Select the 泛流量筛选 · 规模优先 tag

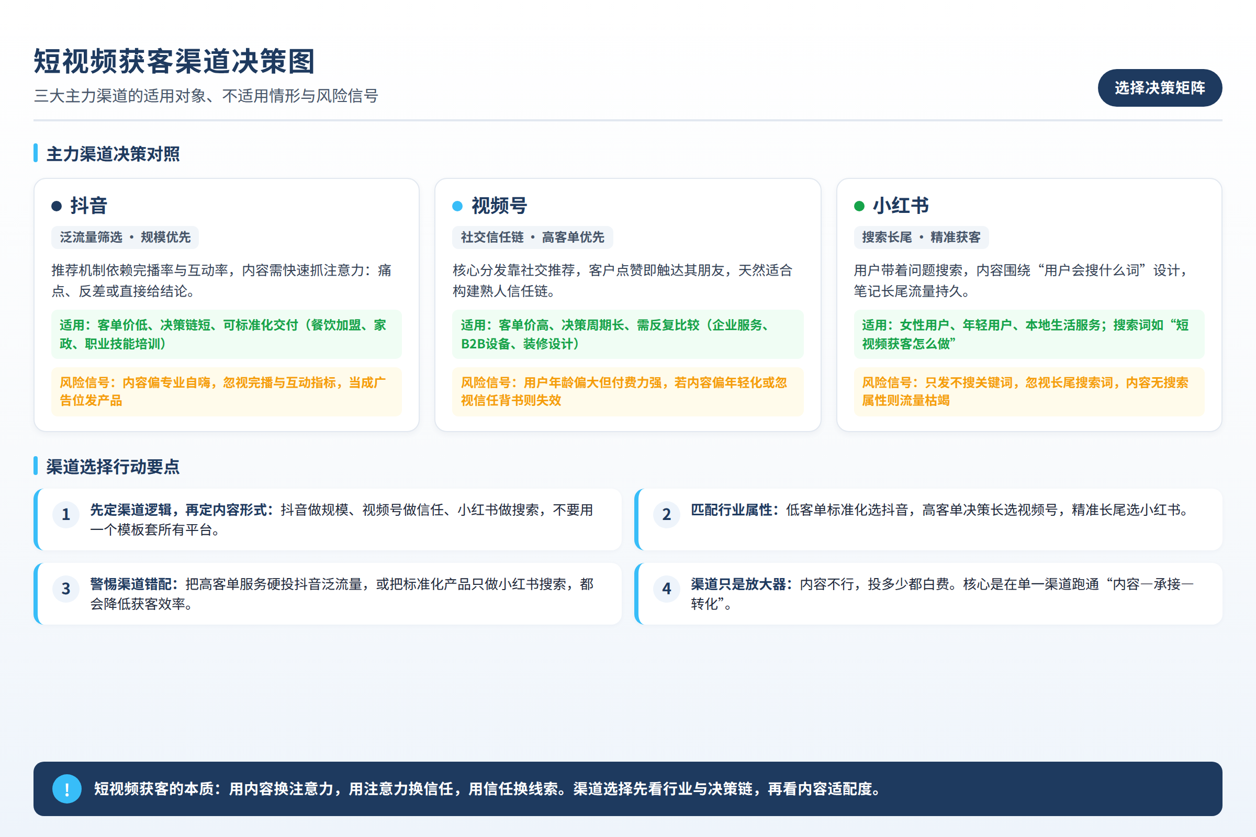click(125, 237)
